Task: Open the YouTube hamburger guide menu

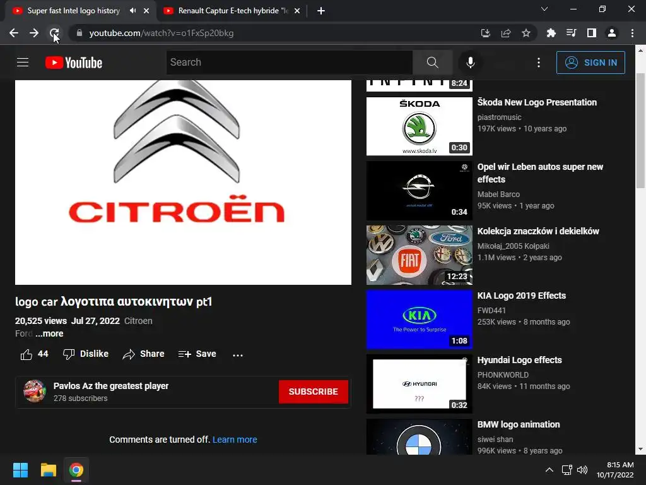Action: point(23,63)
